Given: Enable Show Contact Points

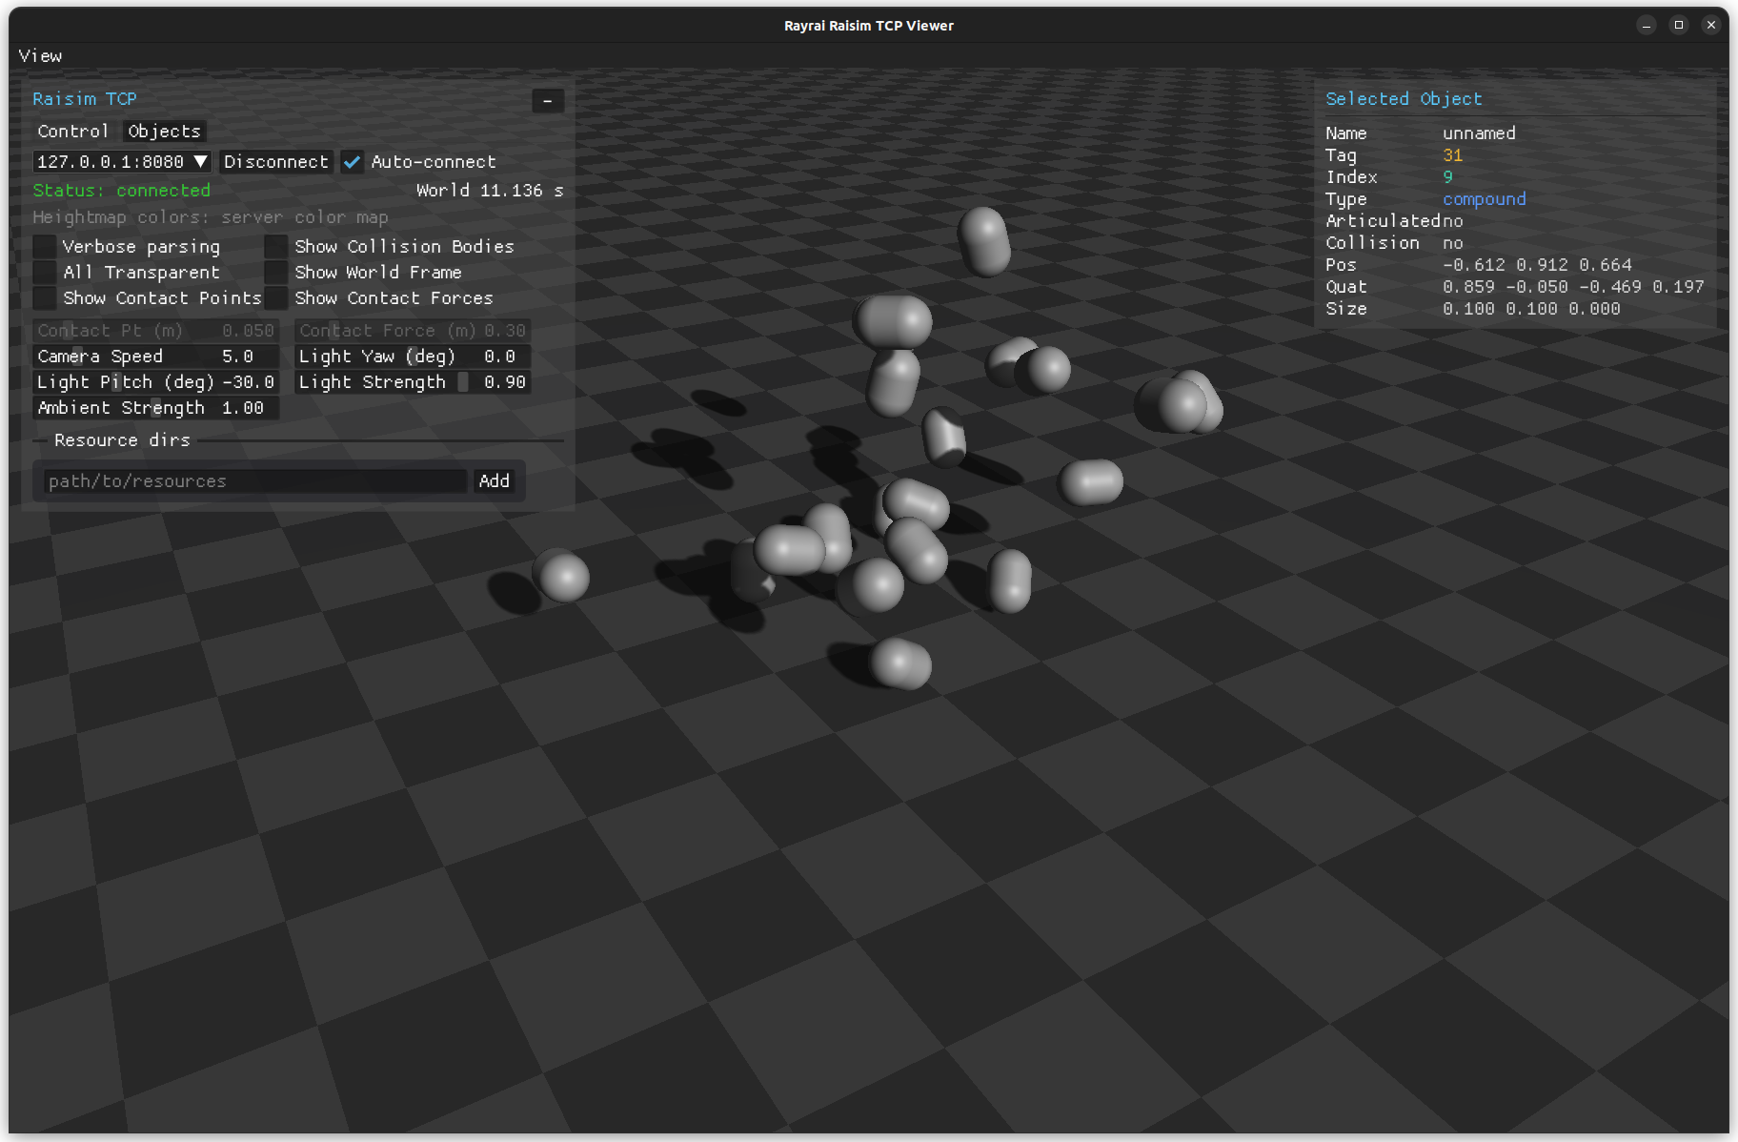Looking at the screenshot, I should pyautogui.click(x=44, y=298).
